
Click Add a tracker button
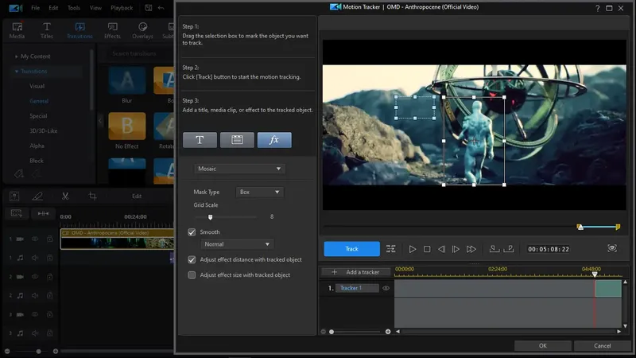click(357, 272)
